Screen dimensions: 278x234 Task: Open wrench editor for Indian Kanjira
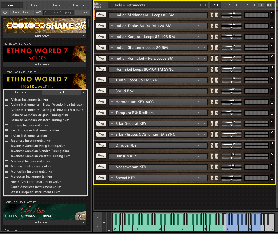point(101,37)
